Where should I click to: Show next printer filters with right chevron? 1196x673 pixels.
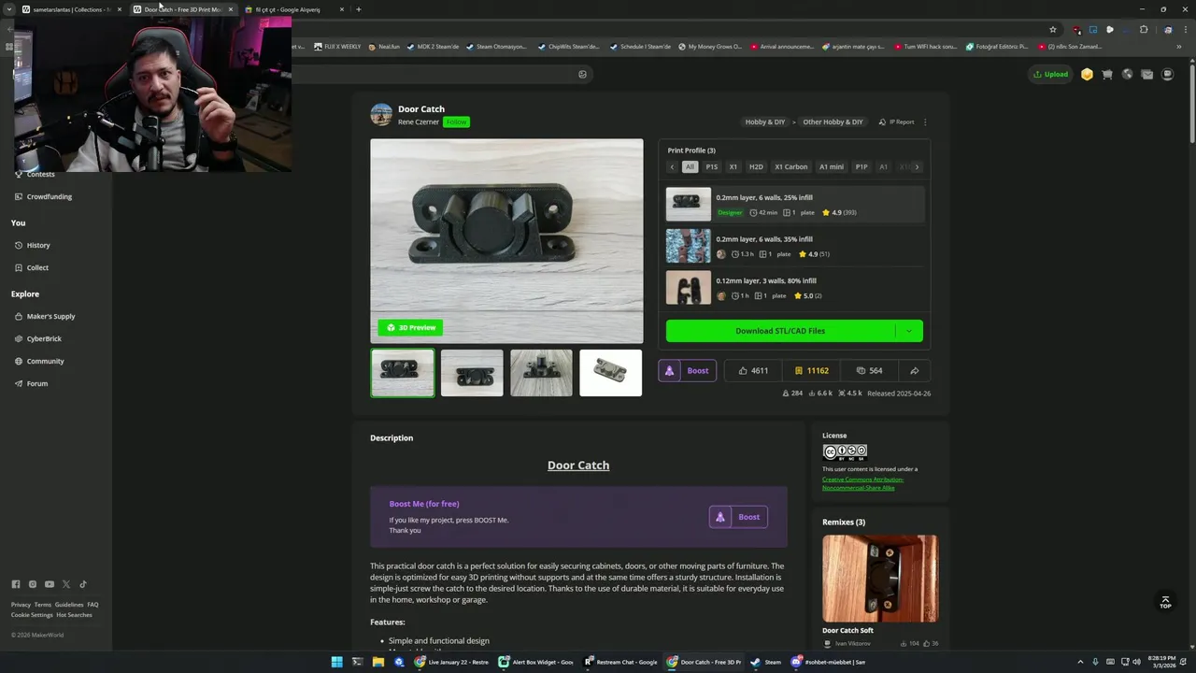click(917, 167)
